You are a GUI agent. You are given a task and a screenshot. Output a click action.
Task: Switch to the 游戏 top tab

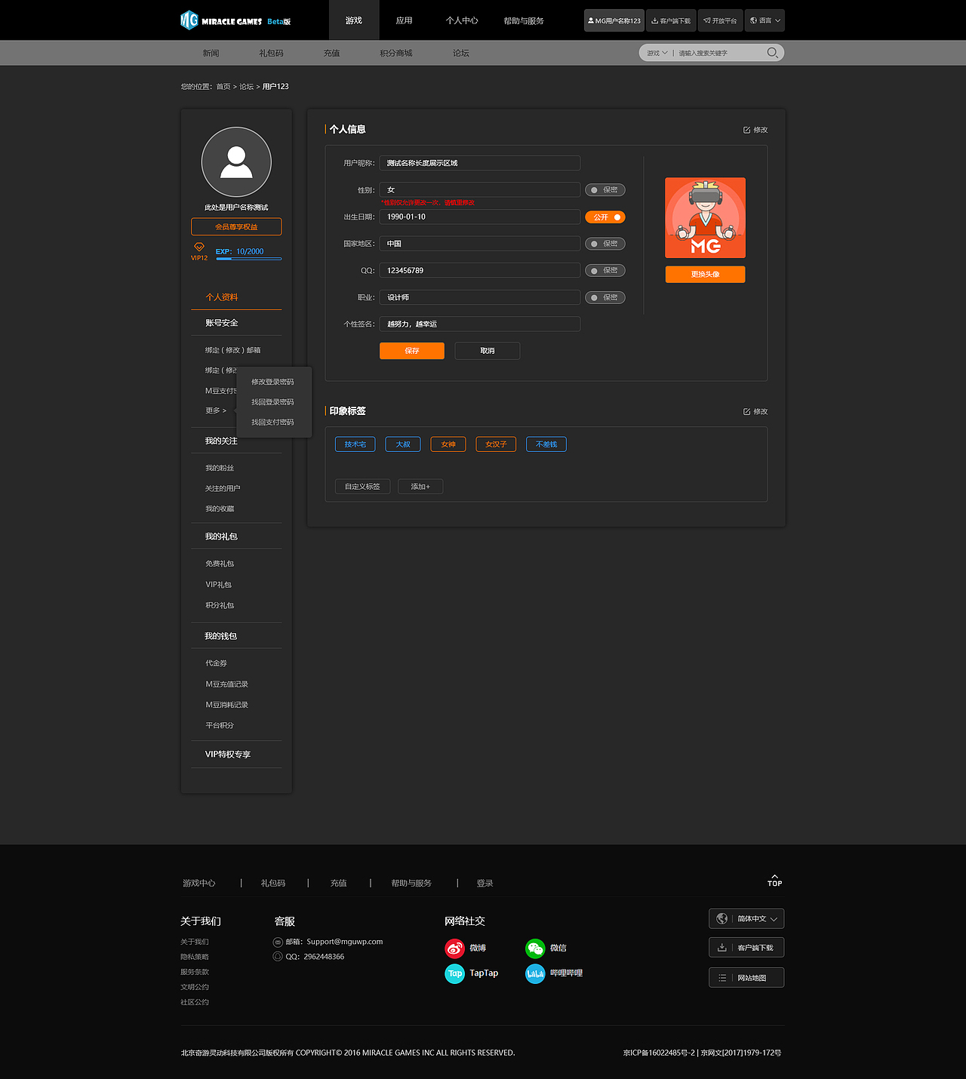354,20
